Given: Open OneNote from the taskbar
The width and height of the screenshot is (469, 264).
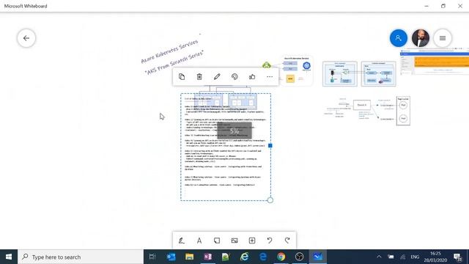Looking at the screenshot, I should coord(207,257).
